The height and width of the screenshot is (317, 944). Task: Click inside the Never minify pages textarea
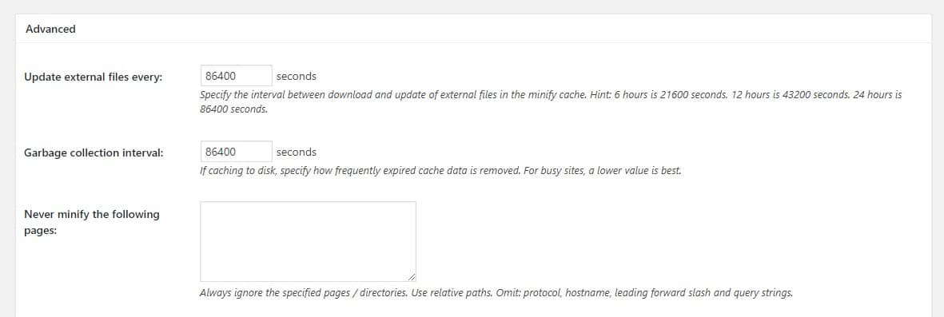308,241
